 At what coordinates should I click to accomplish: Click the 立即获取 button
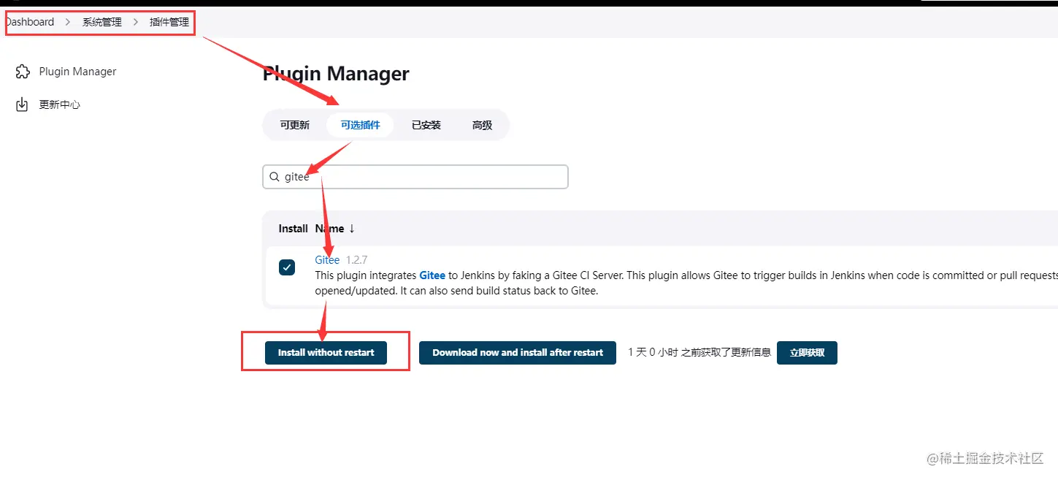click(807, 352)
